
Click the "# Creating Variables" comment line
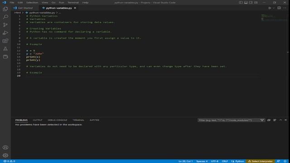point(43,29)
